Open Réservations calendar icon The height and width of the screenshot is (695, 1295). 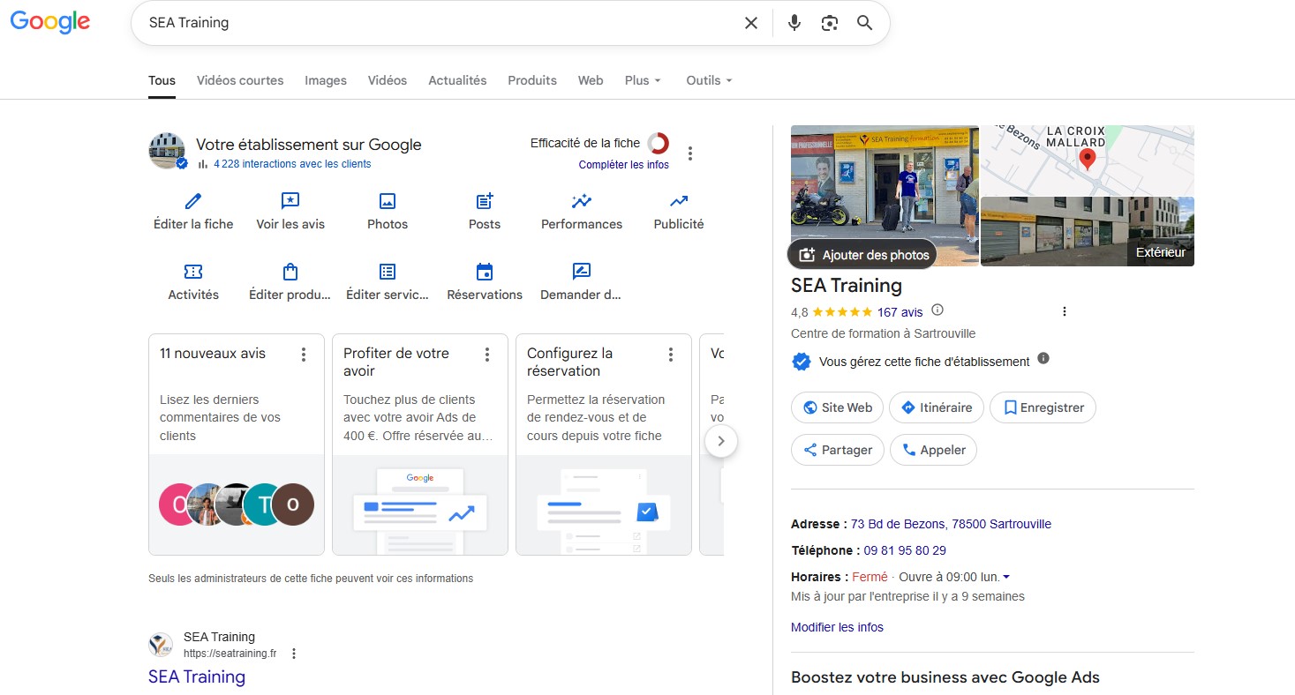pyautogui.click(x=485, y=272)
